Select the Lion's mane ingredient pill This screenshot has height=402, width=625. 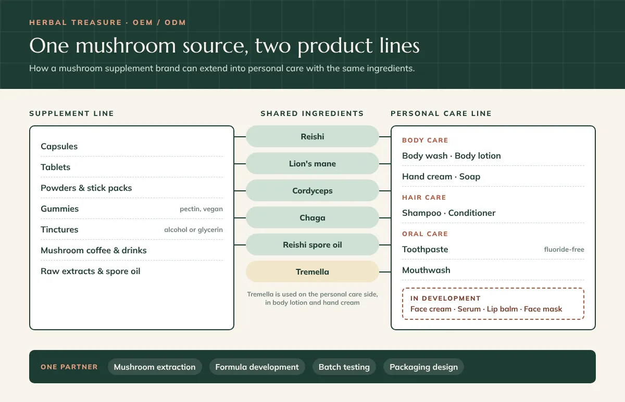tap(312, 164)
